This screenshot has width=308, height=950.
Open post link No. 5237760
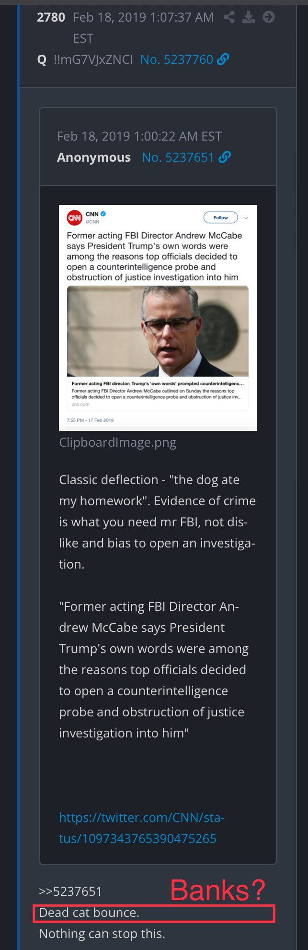click(176, 59)
